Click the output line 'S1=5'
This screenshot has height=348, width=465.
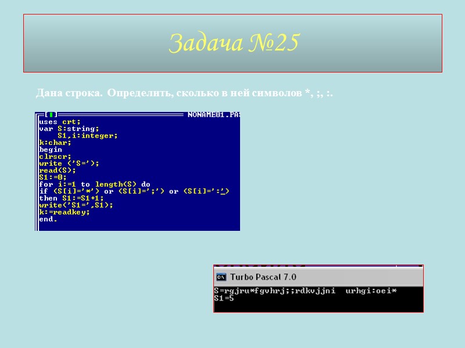[x=224, y=297]
